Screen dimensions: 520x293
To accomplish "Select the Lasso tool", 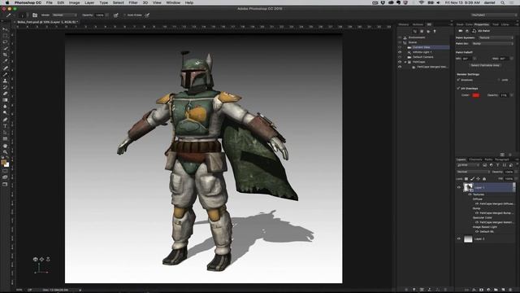I will [x=5, y=42].
